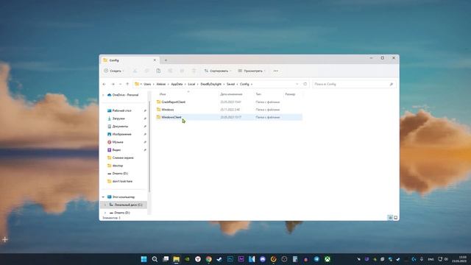
Task: Collapse the Этот компьютер node
Action: pos(103,197)
